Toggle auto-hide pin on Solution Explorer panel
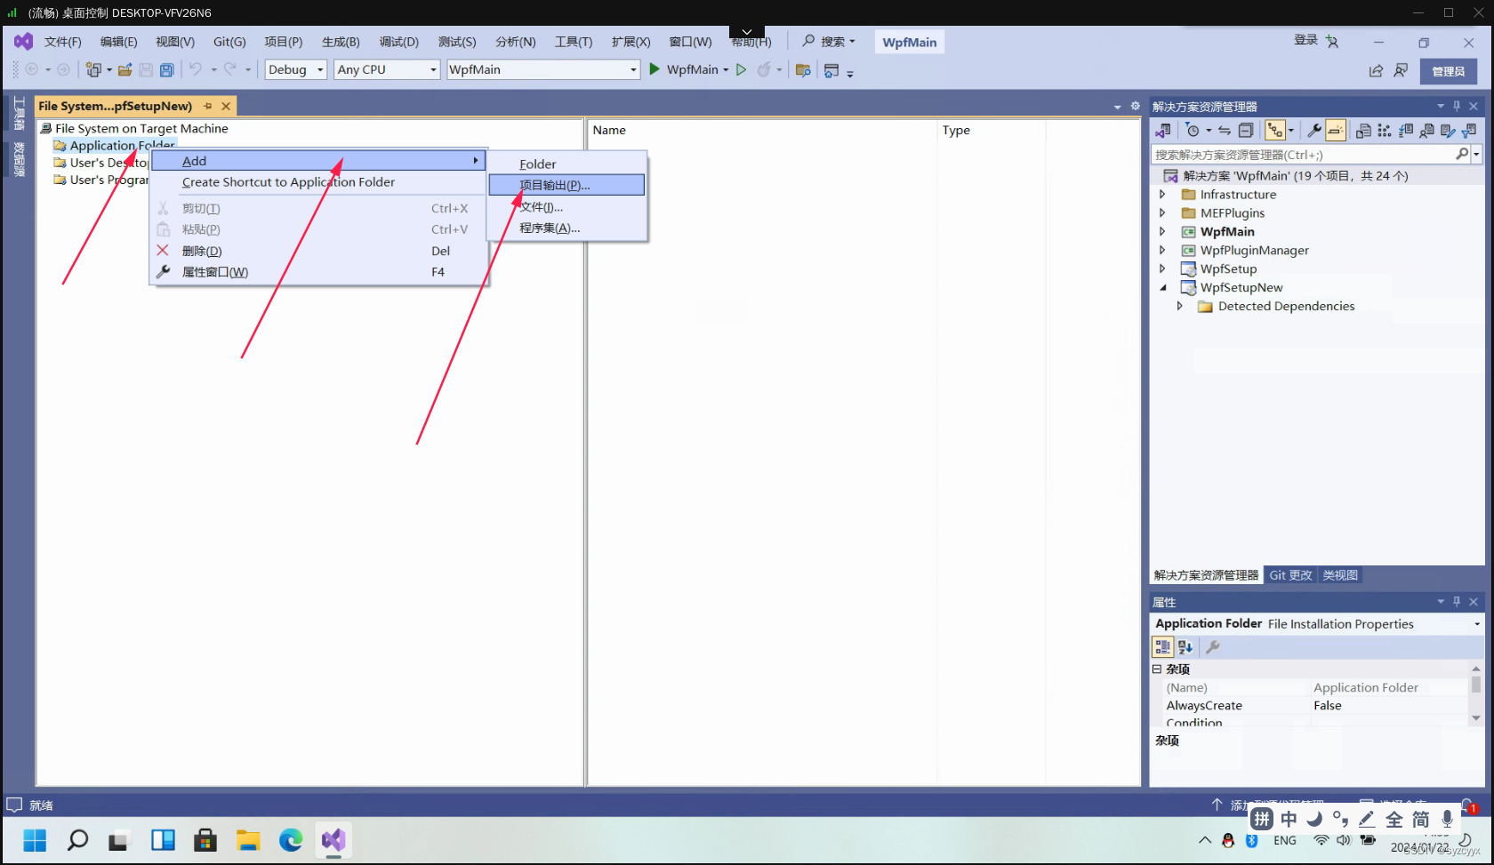The height and width of the screenshot is (865, 1494). (x=1457, y=106)
